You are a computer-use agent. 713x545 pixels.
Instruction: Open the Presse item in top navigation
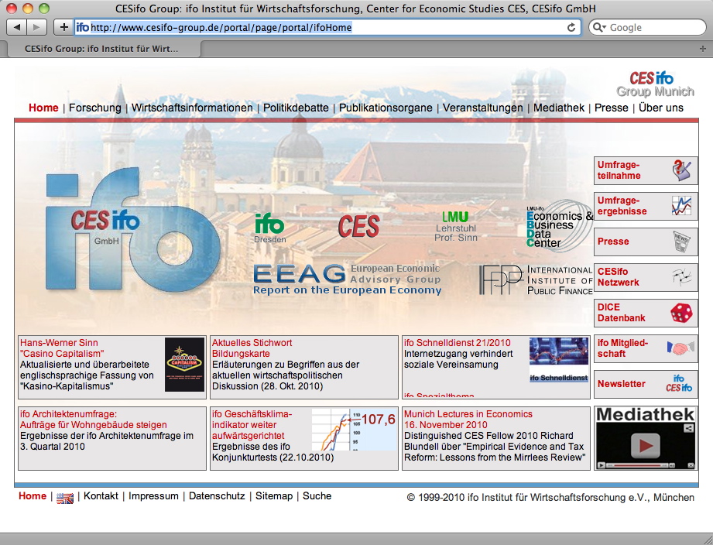click(612, 108)
